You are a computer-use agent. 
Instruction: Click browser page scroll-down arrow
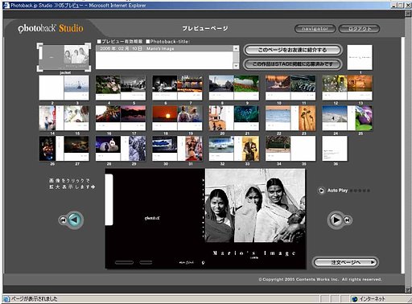[409, 290]
